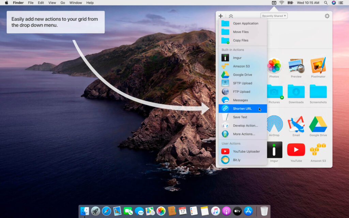Open the settings gear menu
Viewport: 349px width, 218px height.
[x=327, y=16]
